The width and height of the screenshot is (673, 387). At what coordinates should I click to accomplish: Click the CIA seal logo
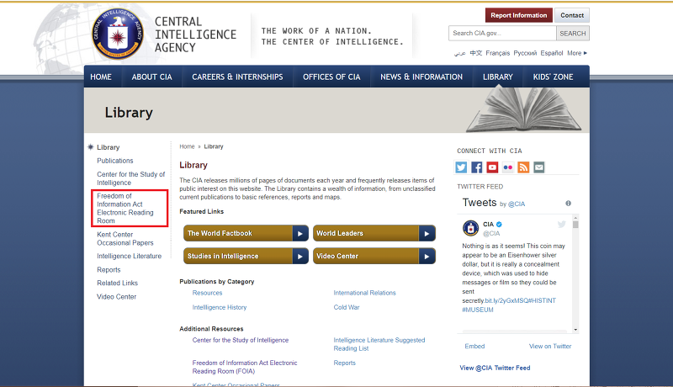click(117, 34)
